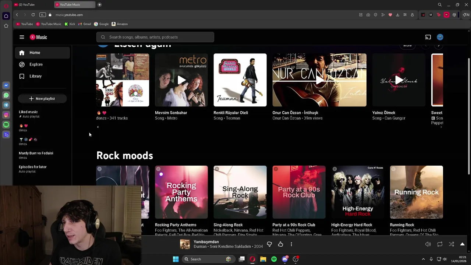Image resolution: width=471 pixels, height=265 pixels.
Task: Open Opera bookmarks star in sidebar
Action: [x=6, y=26]
